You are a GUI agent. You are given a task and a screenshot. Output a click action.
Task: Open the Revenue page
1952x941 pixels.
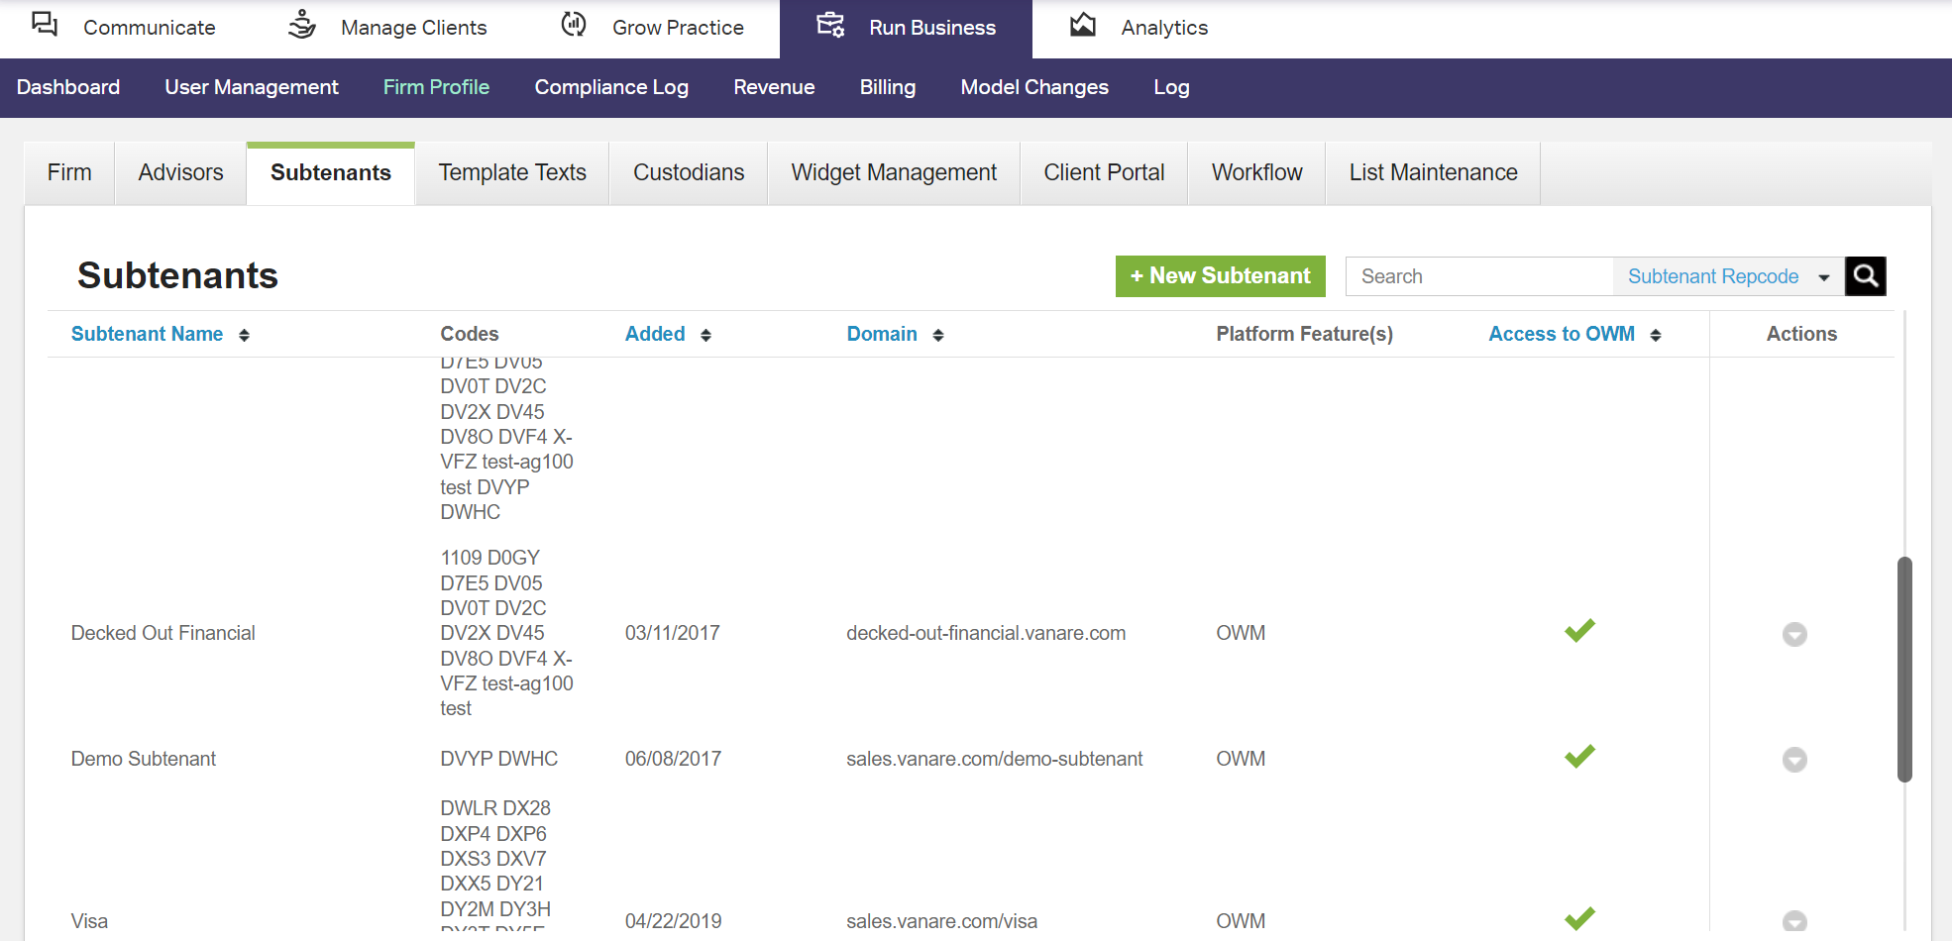tap(774, 87)
